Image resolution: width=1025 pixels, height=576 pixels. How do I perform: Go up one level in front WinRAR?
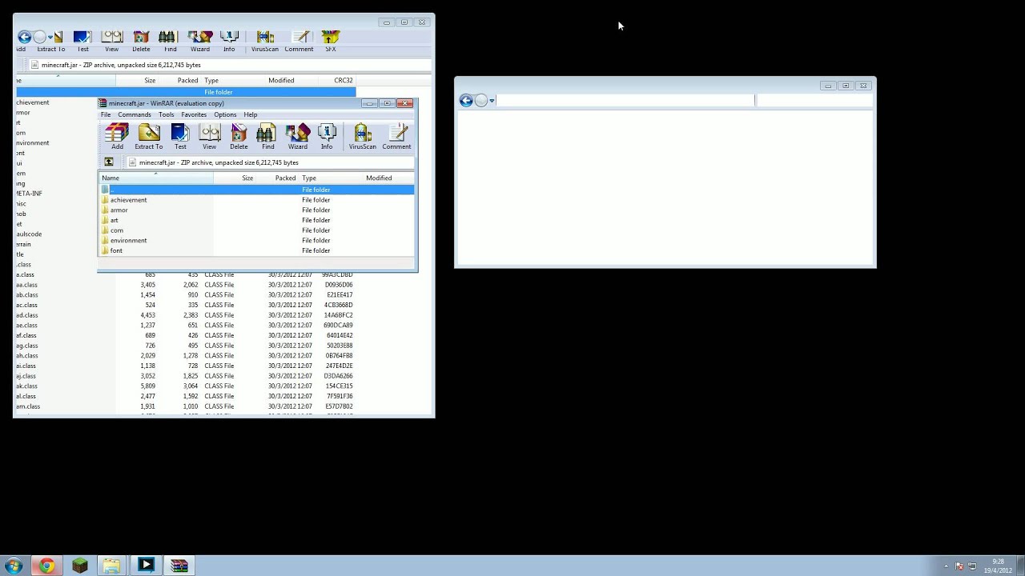tap(109, 162)
